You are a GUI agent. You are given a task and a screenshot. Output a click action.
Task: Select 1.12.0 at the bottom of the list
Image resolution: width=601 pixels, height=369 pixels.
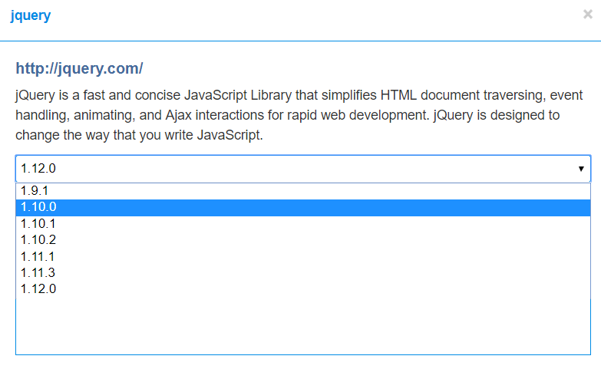click(x=303, y=289)
